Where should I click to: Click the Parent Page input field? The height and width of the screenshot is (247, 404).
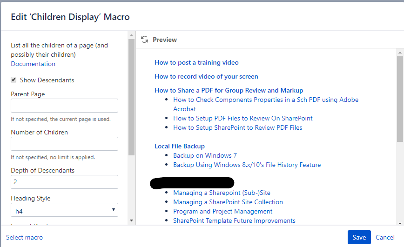[64, 106]
